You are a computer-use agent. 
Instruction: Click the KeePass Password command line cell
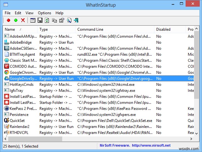114,109
